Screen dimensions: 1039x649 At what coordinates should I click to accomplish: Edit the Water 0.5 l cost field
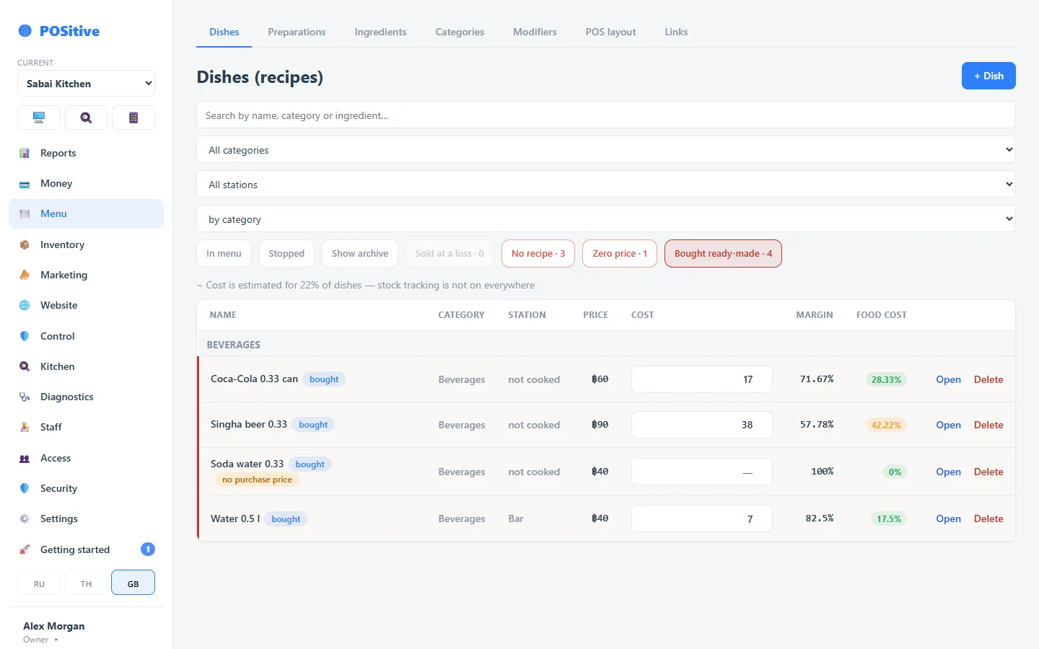702,518
